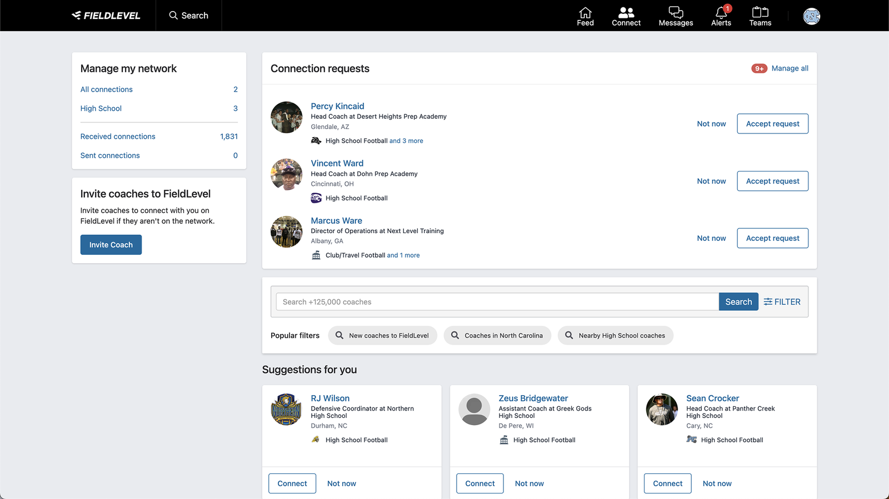Click Zeus Bridgewater's school building icon

(x=504, y=440)
